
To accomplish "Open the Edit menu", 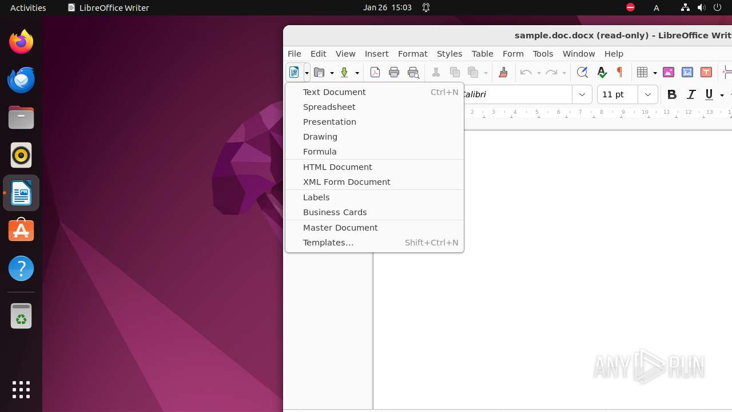I will coord(319,53).
